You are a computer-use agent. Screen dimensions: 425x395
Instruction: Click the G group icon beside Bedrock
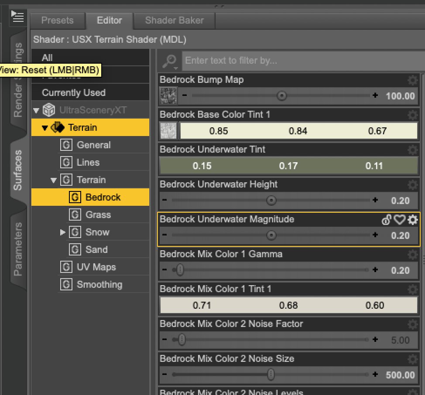pos(75,197)
